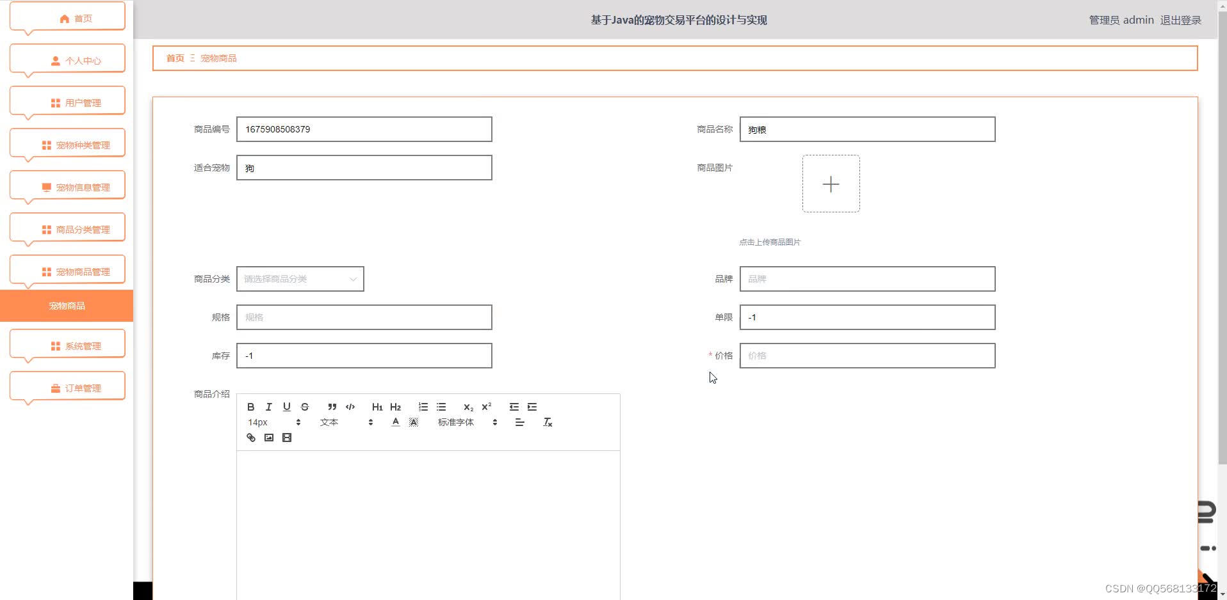Open the text alignment options
This screenshot has width=1227, height=600.
(519, 422)
